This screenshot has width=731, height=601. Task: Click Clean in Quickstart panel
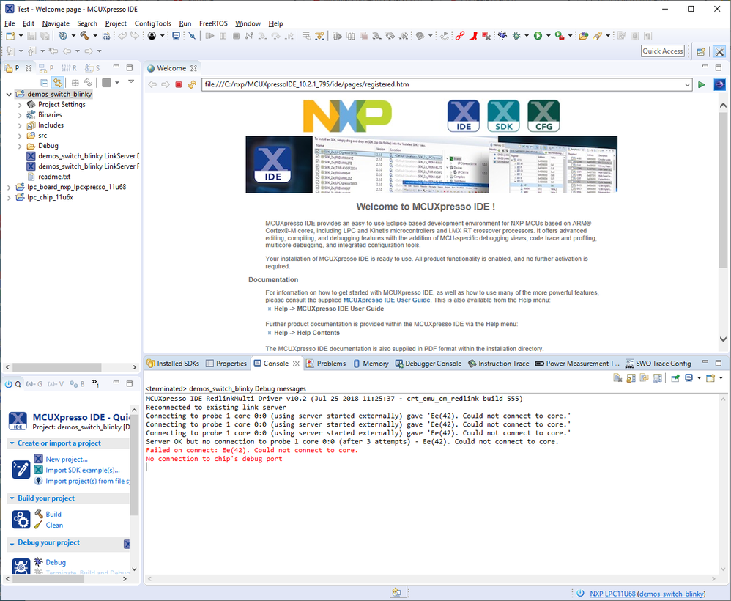coord(54,525)
